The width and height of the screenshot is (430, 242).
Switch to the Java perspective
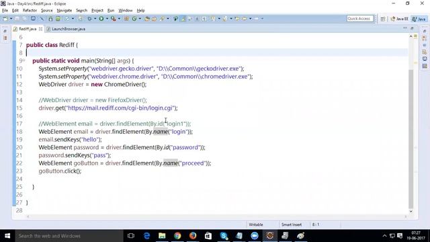[x=419, y=19]
